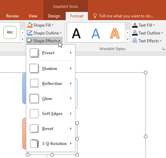Expand the Preset submenu arrow

click(71, 53)
